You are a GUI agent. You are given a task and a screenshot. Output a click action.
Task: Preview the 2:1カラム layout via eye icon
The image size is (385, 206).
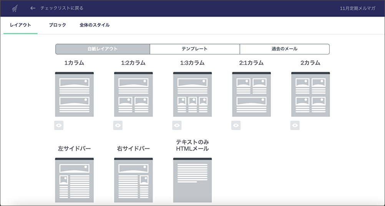236,125
